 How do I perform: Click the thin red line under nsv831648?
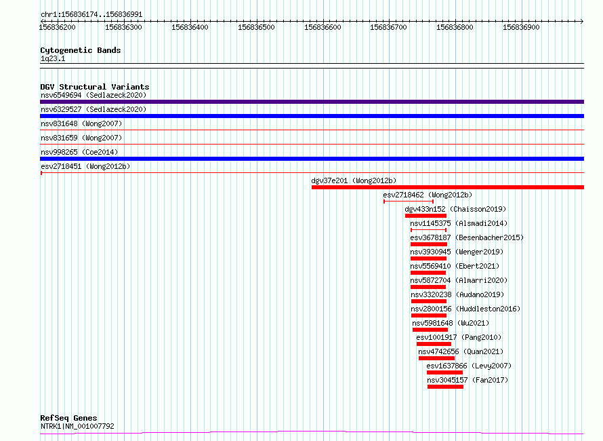click(312, 130)
